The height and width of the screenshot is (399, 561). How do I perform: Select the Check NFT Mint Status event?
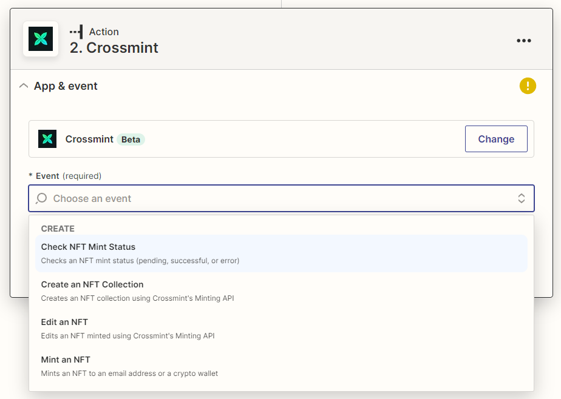click(281, 253)
